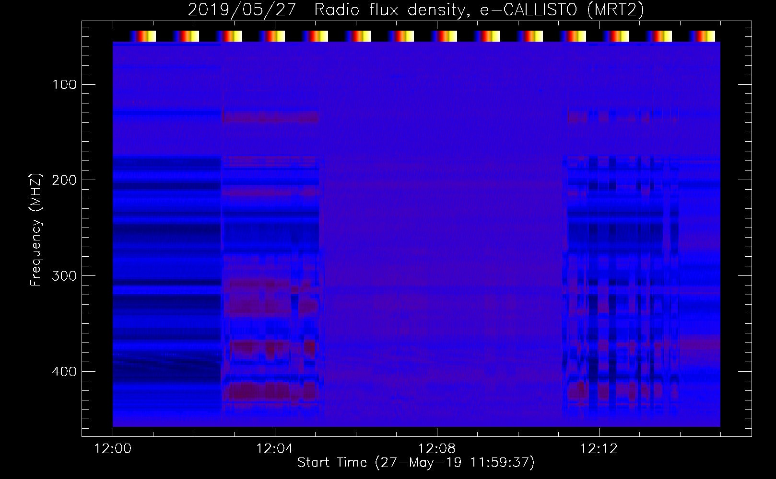Select the '200' frequency axis label
776x479 pixels.
coord(64,181)
